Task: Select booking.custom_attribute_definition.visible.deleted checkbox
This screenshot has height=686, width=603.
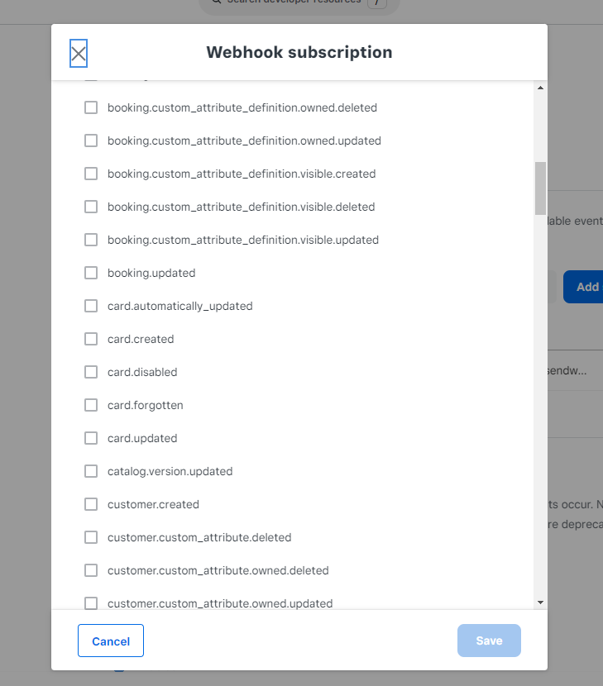Action: (91, 207)
